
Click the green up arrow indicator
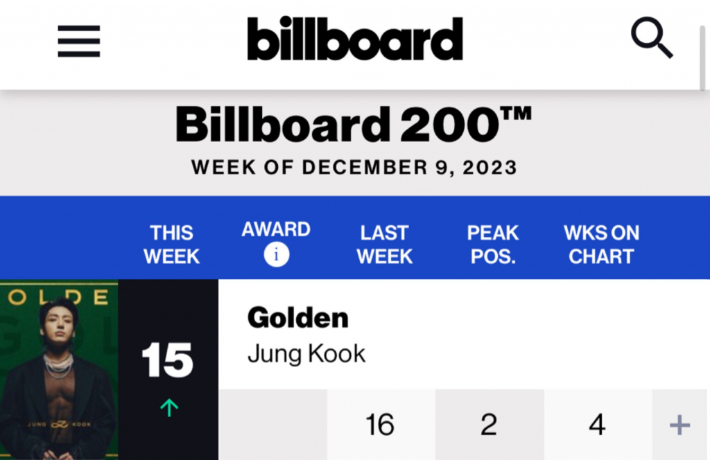coord(169,407)
